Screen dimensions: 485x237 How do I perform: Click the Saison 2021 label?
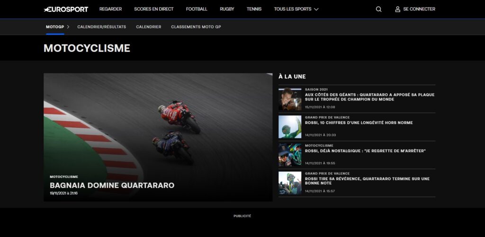click(x=316, y=89)
